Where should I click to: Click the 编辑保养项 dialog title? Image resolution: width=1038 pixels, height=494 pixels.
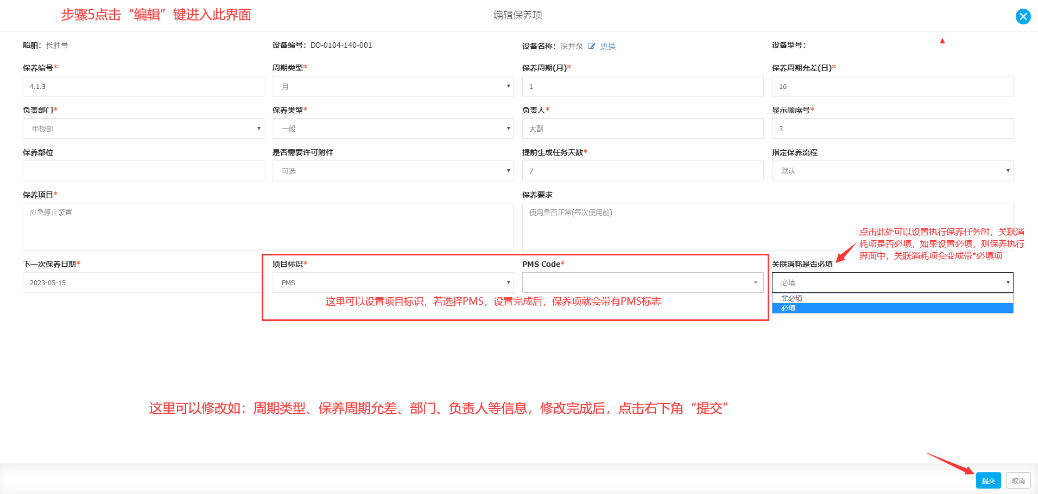point(517,15)
